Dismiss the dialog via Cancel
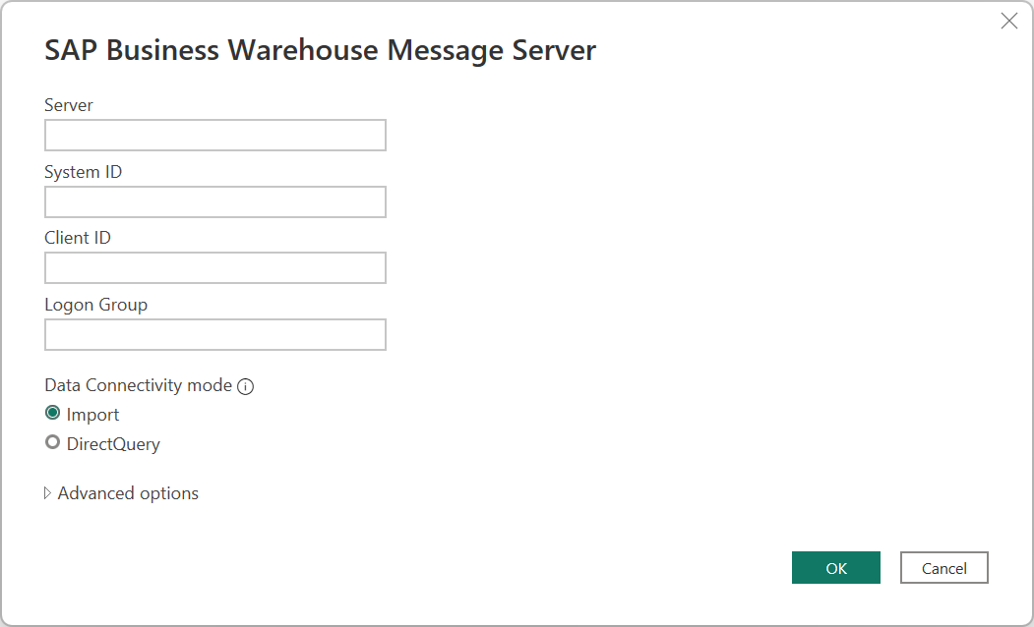This screenshot has height=627, width=1034. (x=943, y=567)
